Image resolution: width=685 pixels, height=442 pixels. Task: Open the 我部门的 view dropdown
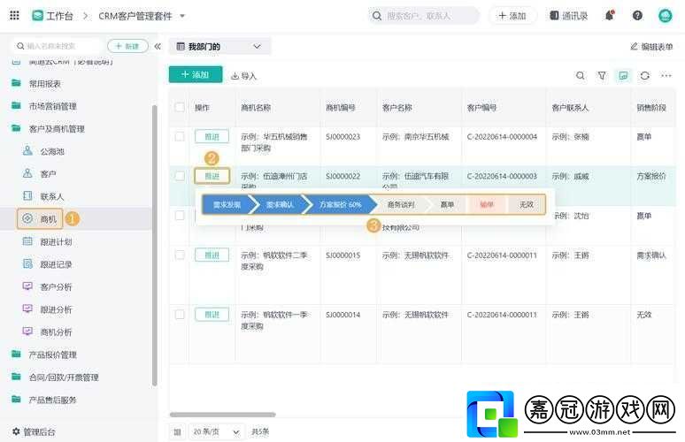tap(219, 46)
